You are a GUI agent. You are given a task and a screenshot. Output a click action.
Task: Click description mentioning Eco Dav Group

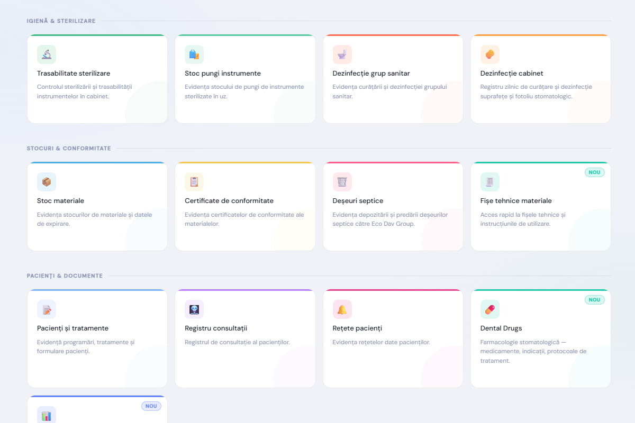tap(391, 219)
